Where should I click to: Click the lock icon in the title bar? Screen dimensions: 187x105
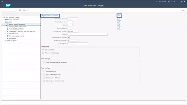[174, 1]
